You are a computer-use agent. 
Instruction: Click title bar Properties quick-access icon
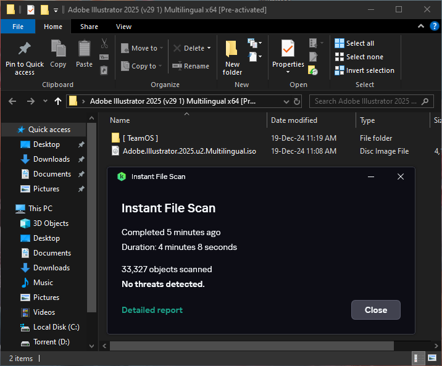click(30, 10)
